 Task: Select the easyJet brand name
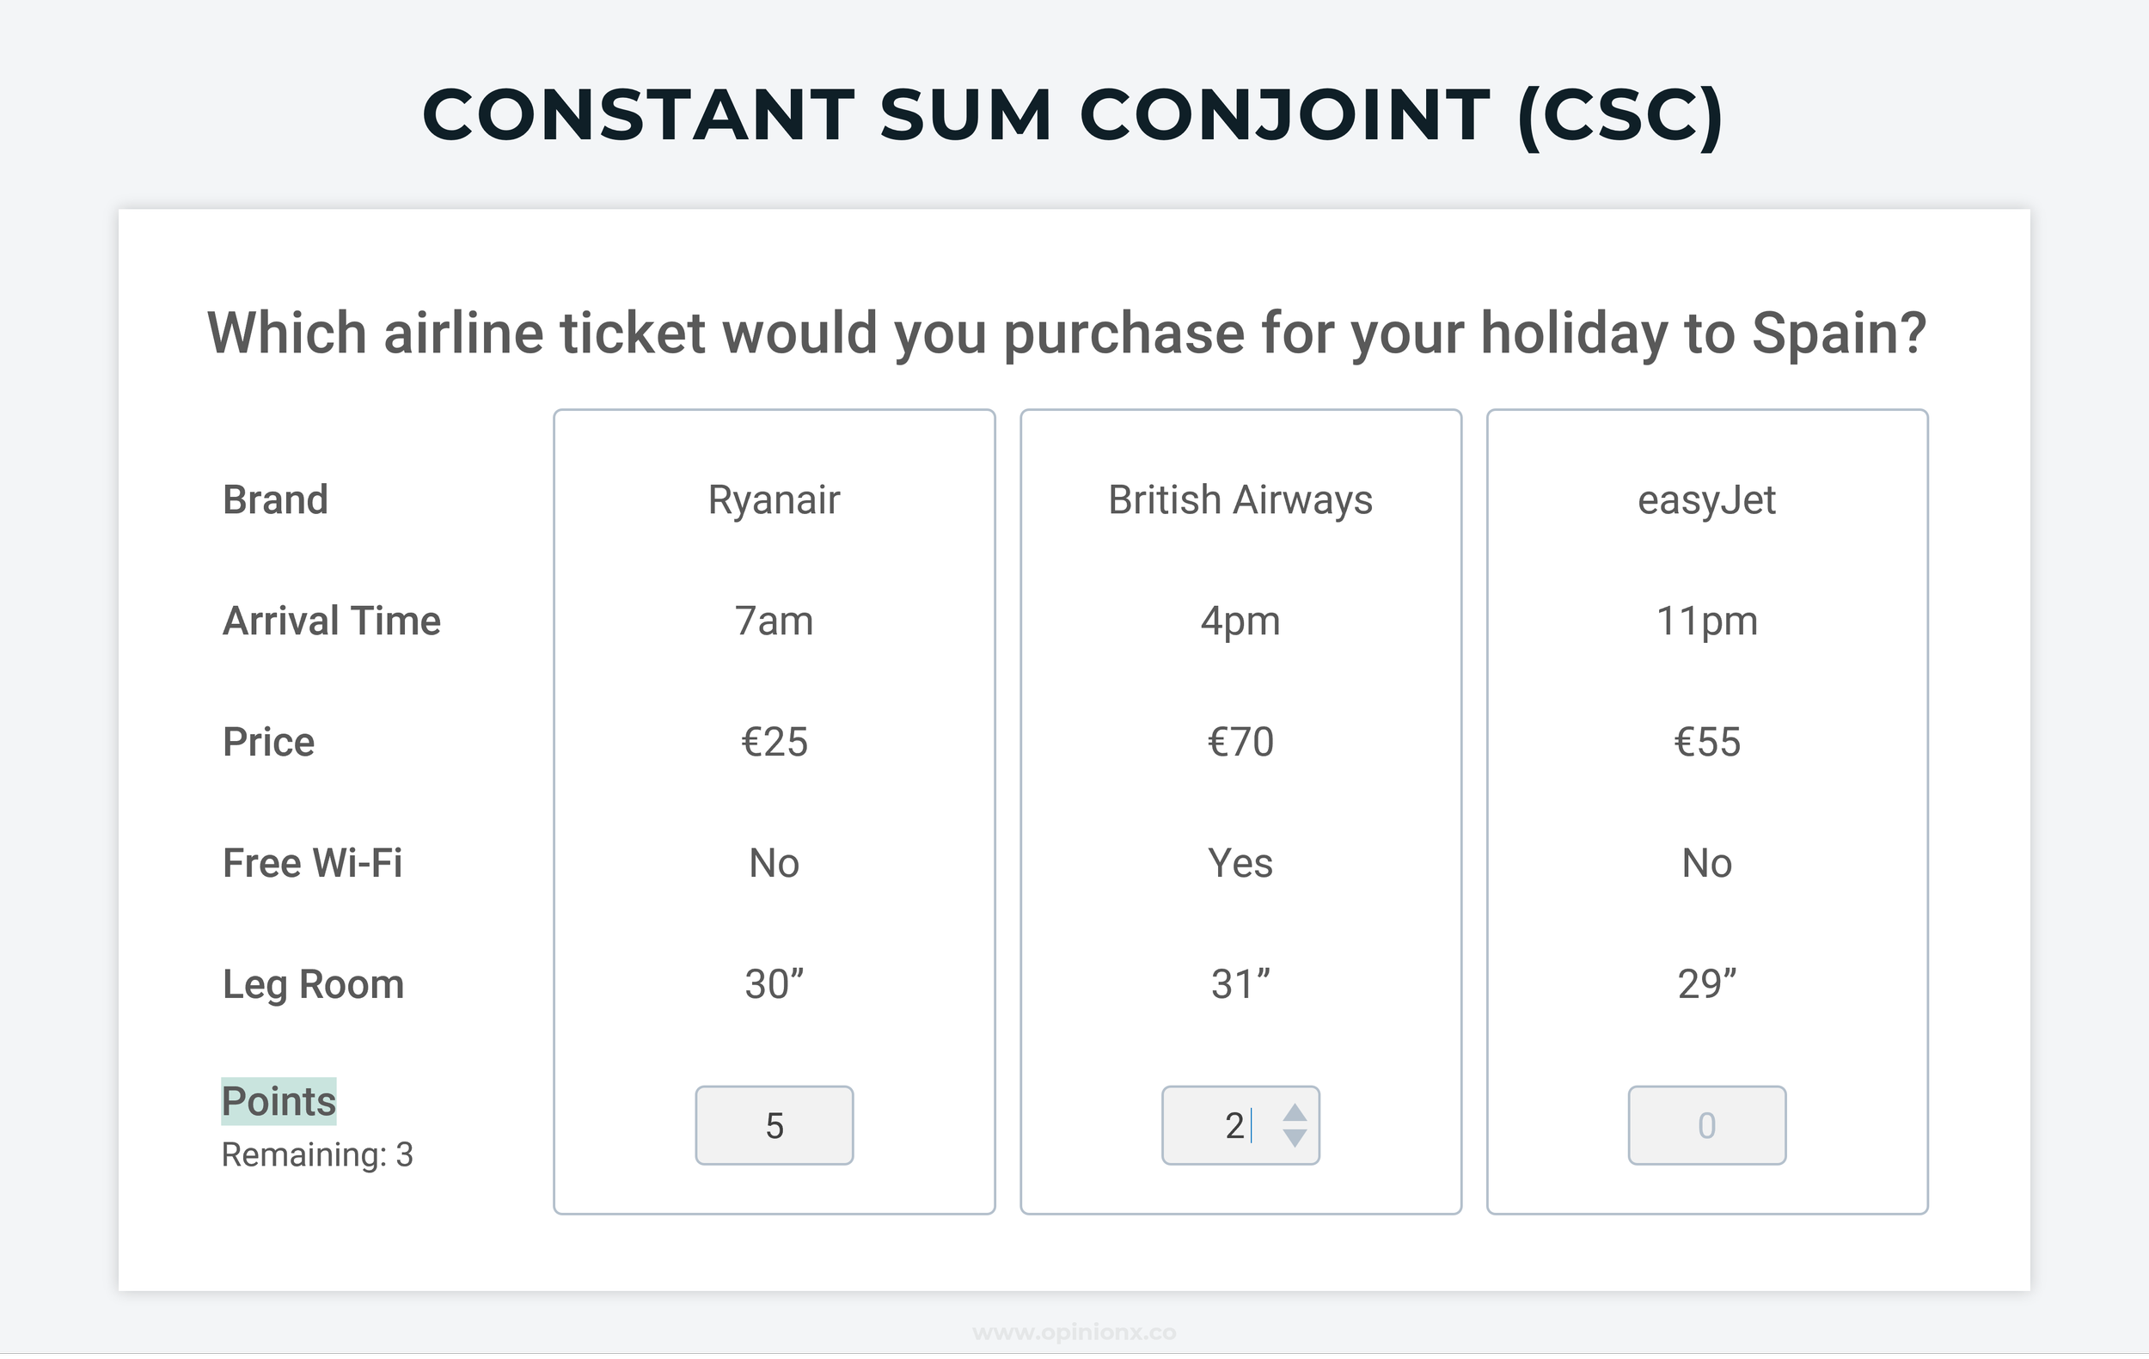(x=1706, y=499)
